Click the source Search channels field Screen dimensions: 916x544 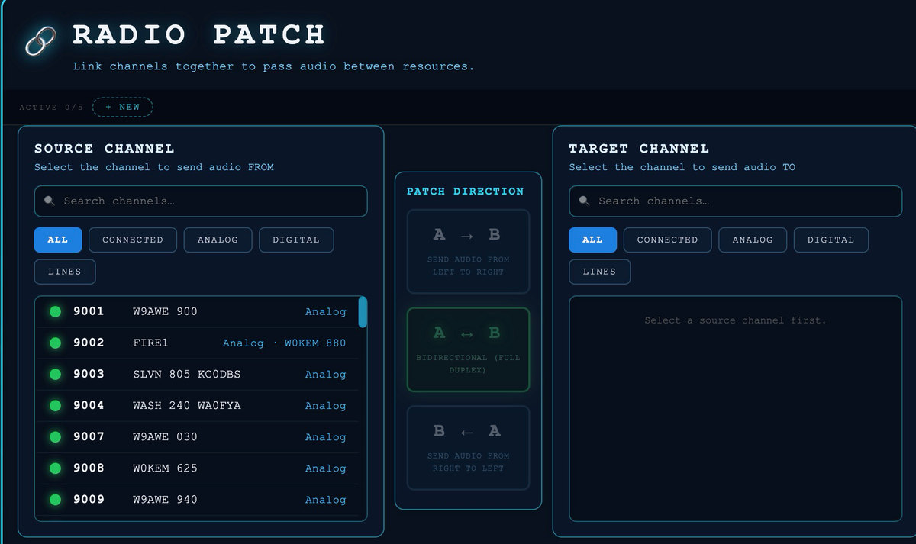point(201,201)
